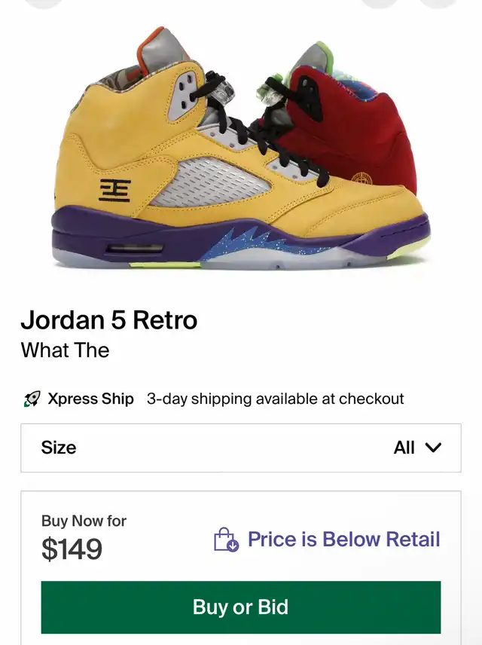
Task: Open the Size selector box
Action: (x=241, y=448)
